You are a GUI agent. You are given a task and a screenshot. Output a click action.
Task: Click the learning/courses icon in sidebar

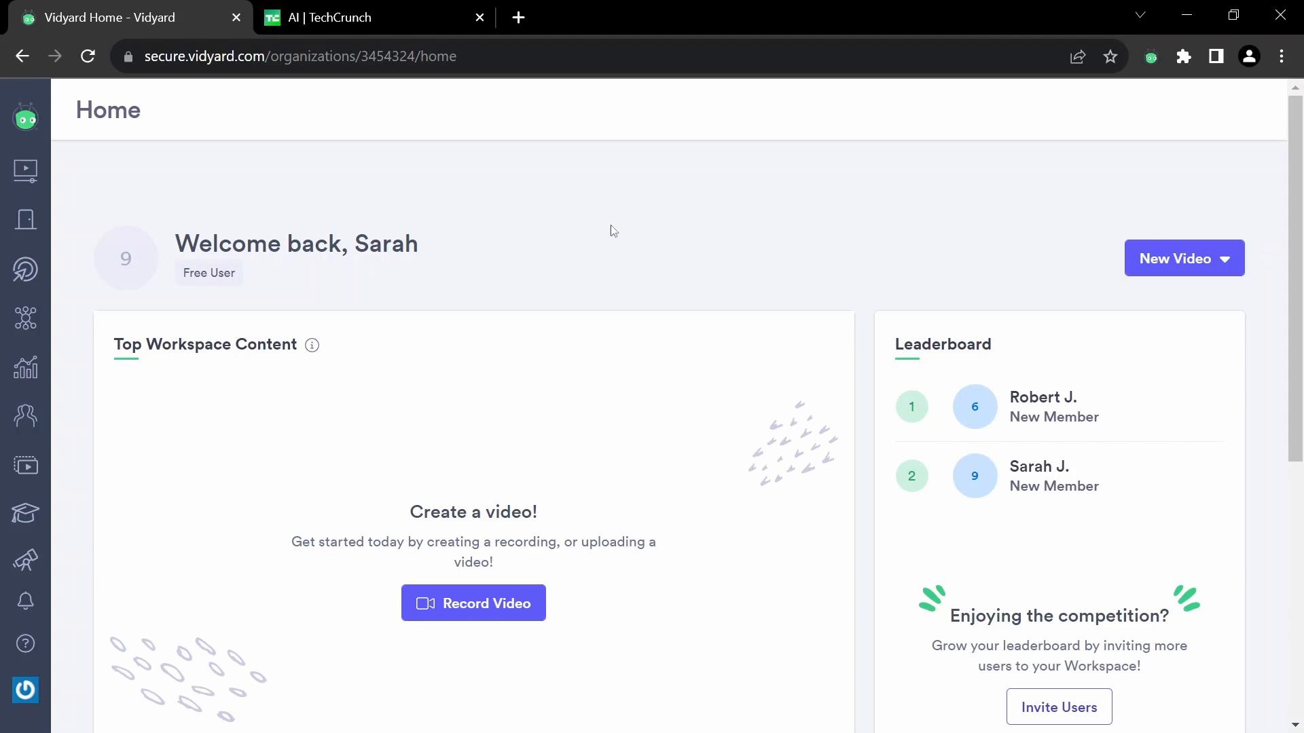25,513
